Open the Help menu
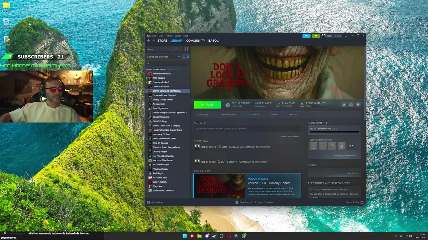Viewport: 428px width, 240px height. click(x=186, y=36)
